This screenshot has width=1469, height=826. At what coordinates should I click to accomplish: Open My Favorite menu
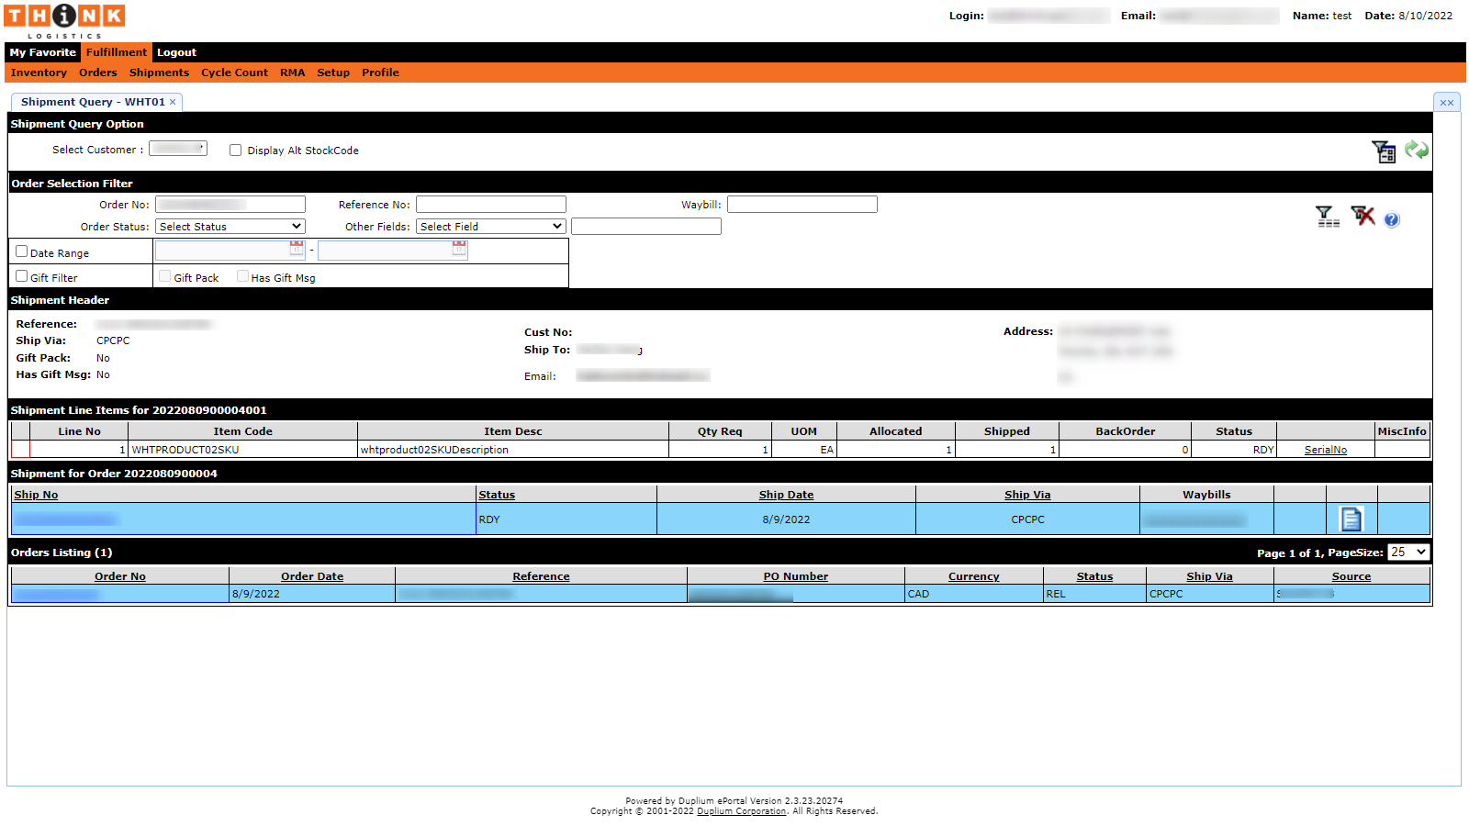tap(43, 52)
